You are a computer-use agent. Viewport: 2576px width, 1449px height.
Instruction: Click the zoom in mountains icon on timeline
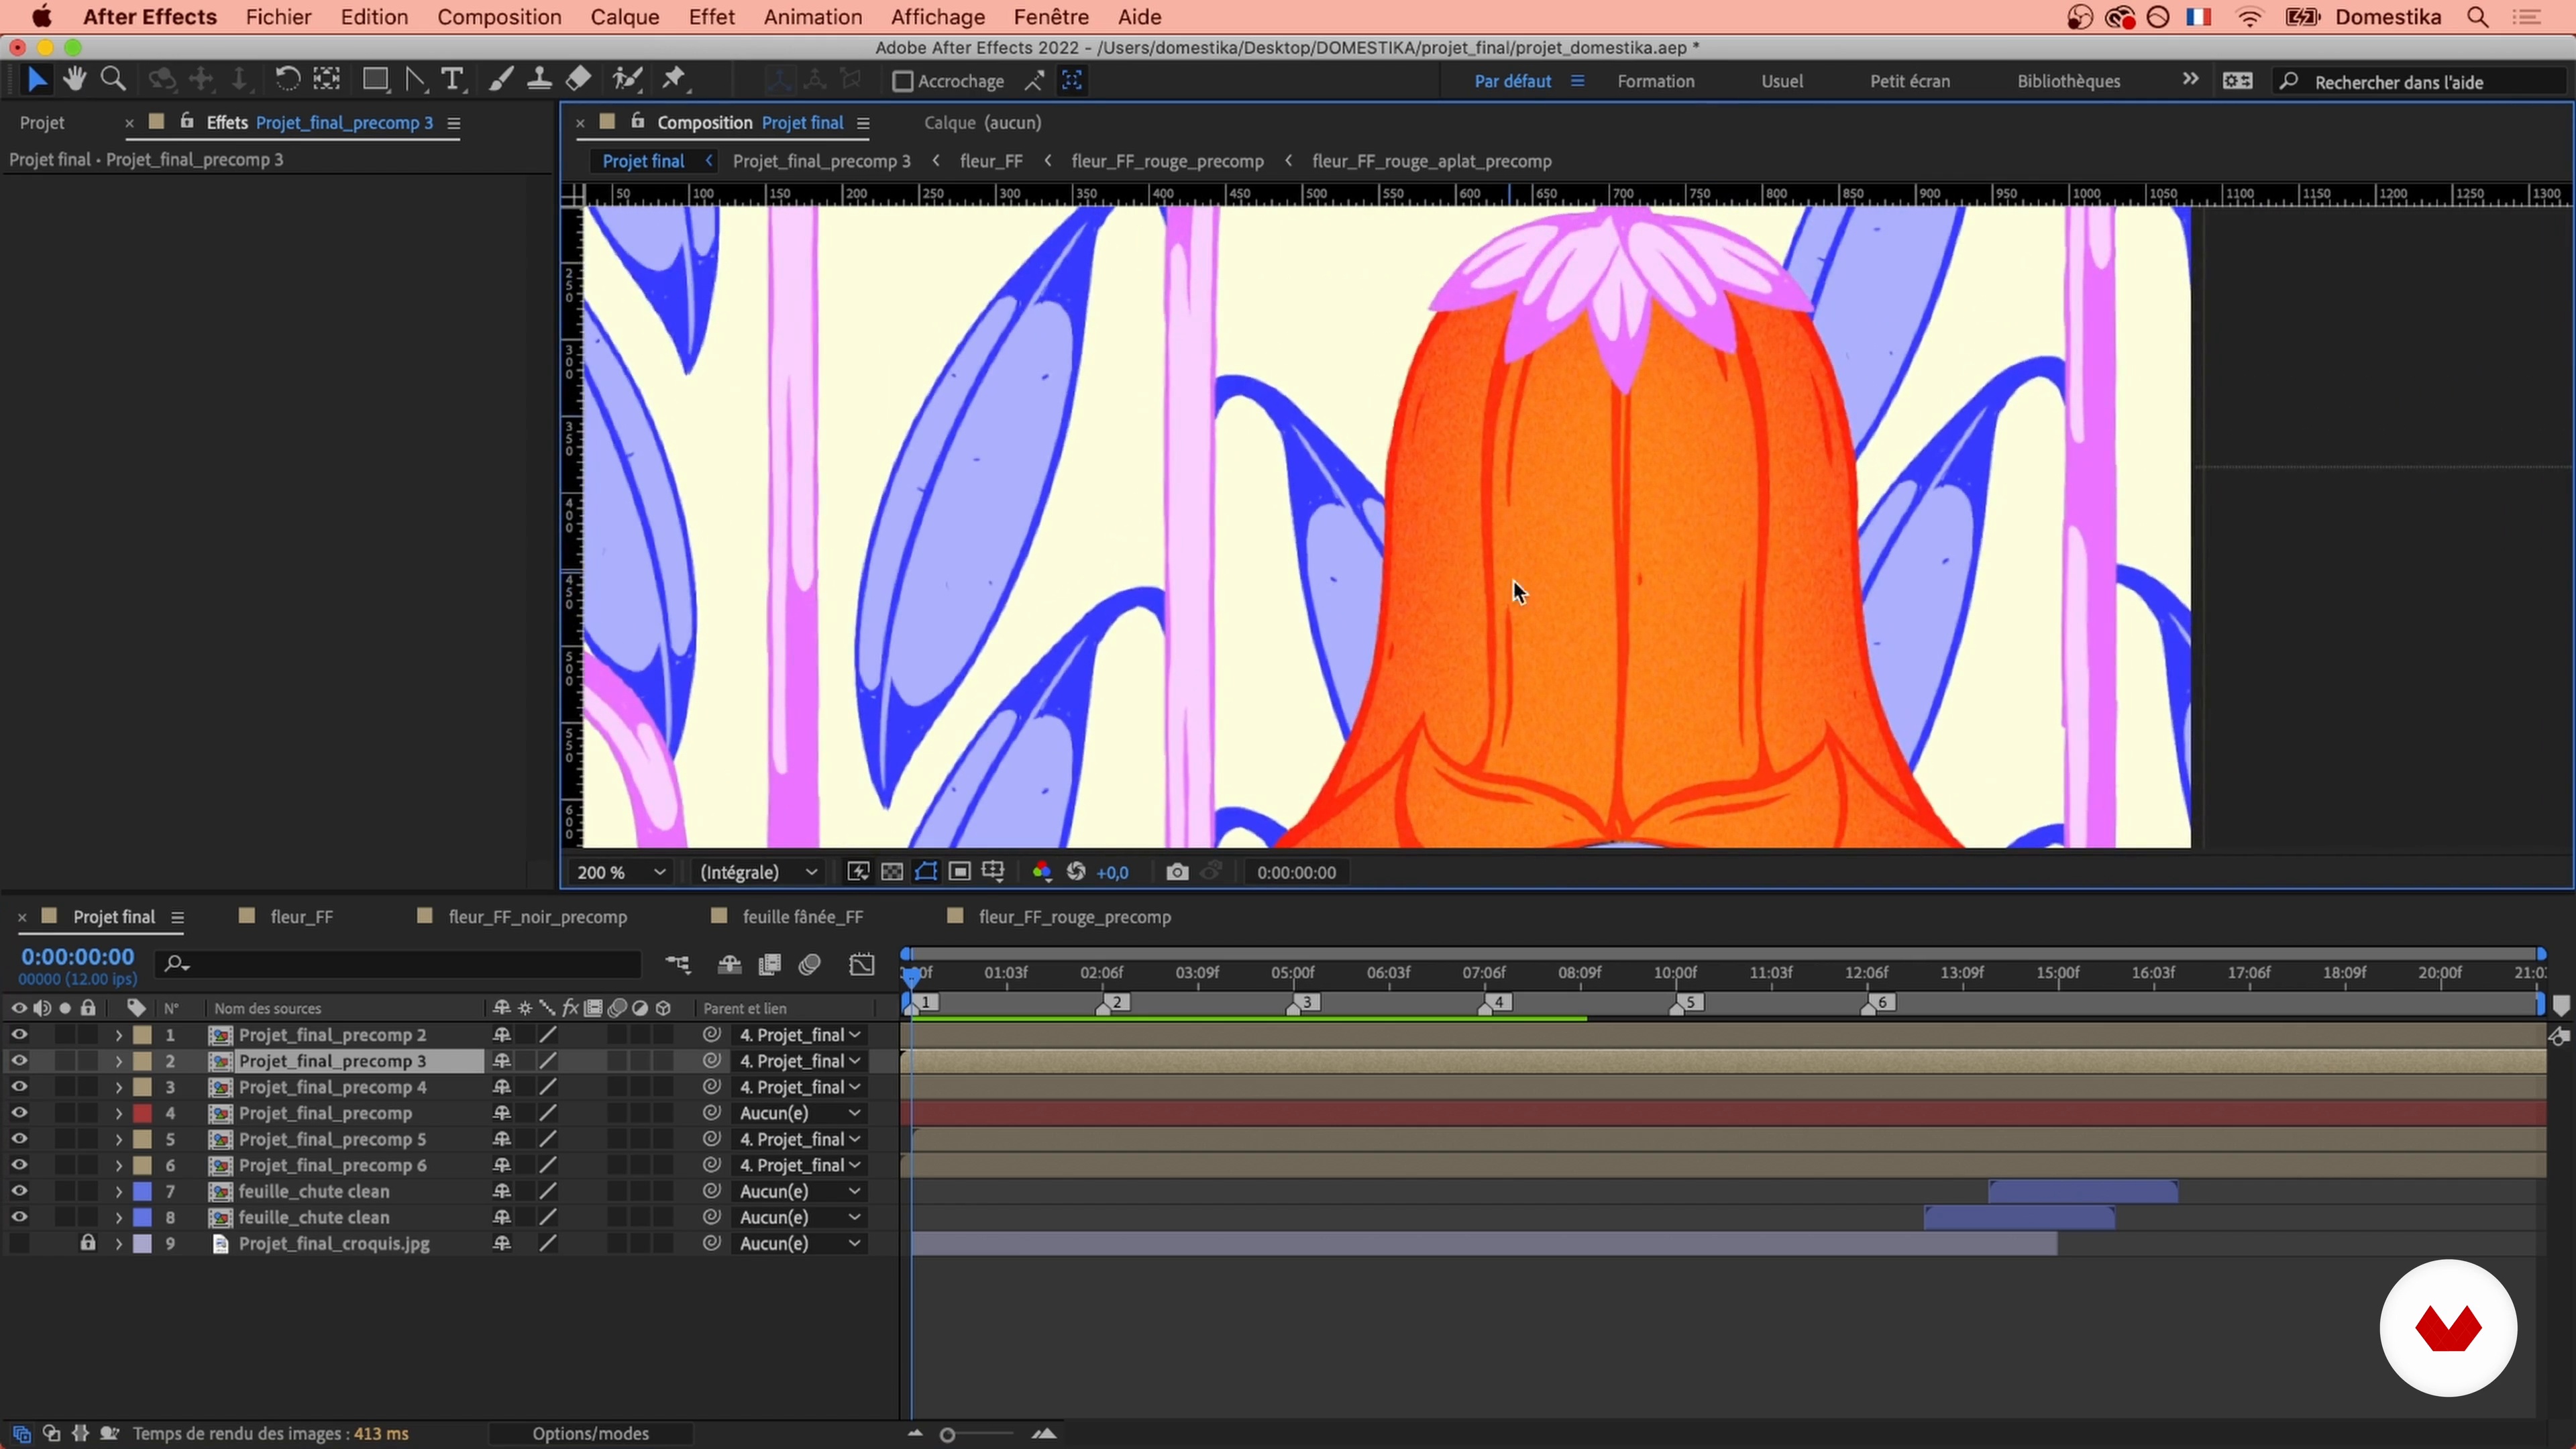click(x=1044, y=1434)
